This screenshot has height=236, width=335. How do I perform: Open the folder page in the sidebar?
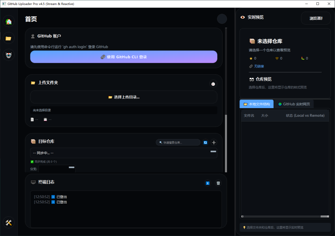click(x=9, y=38)
